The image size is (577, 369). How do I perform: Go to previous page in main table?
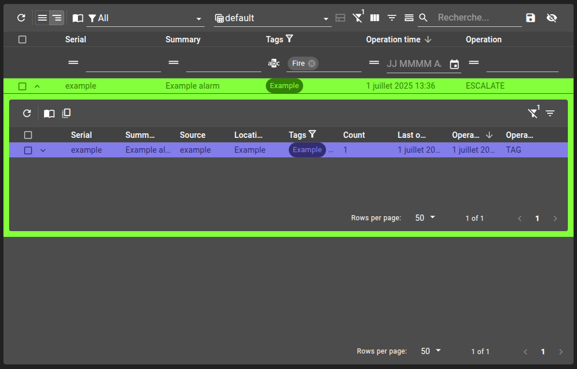pyautogui.click(x=525, y=352)
